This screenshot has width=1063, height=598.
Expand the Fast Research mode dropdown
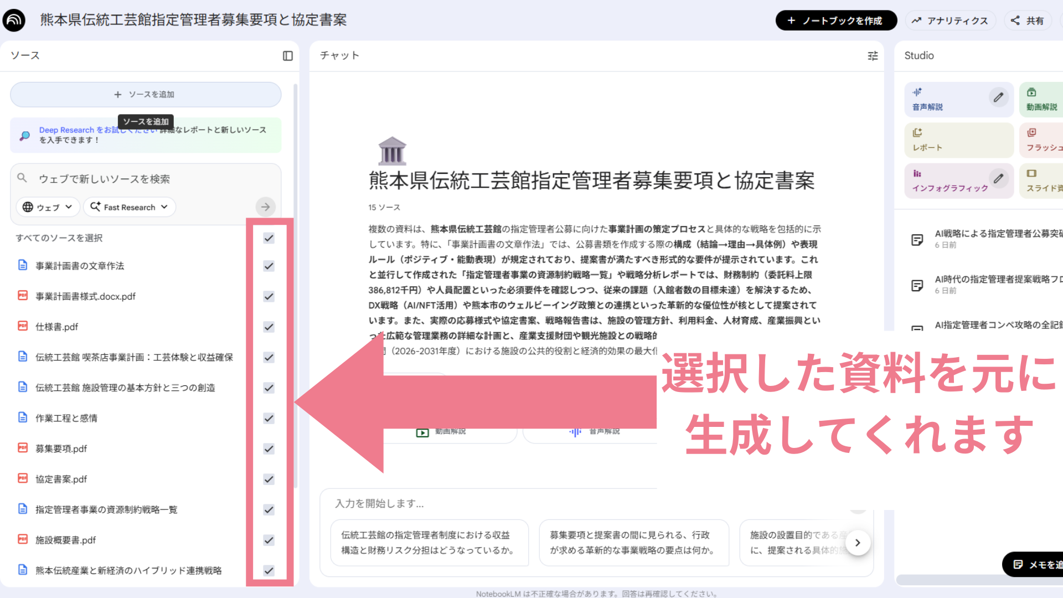click(x=130, y=207)
